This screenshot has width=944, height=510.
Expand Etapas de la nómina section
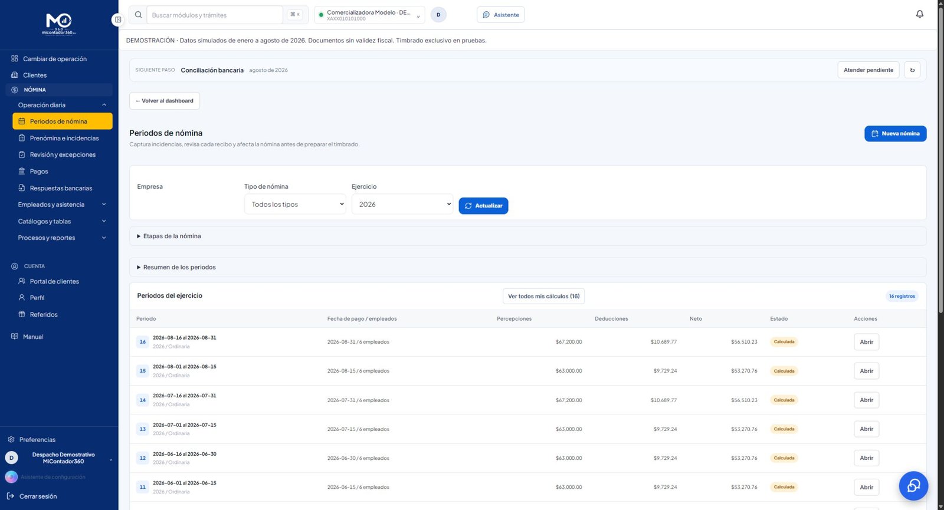527,236
